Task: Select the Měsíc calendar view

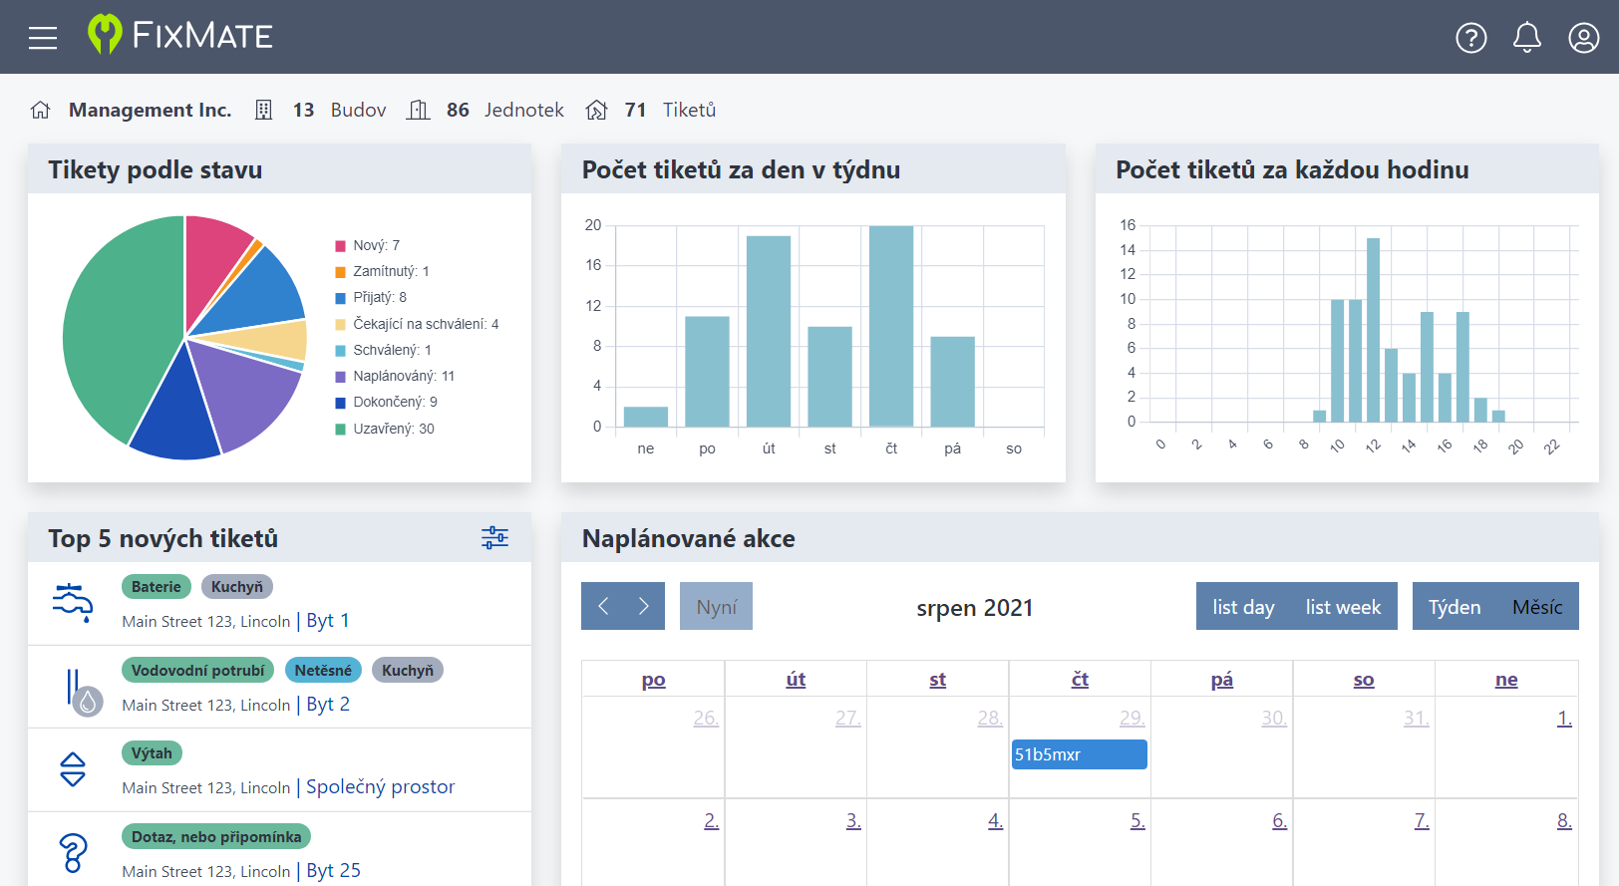Action: click(1536, 607)
